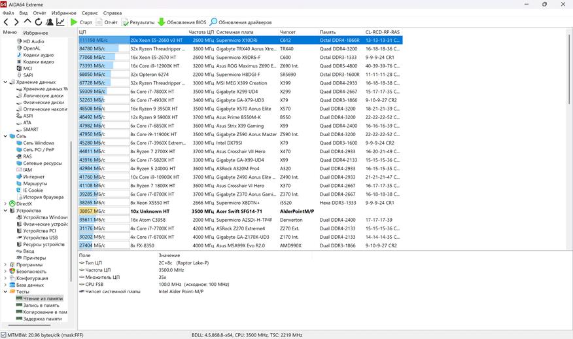The height and width of the screenshot is (339, 573).
Task: Collapse the Сеть tree node
Action: [5, 136]
